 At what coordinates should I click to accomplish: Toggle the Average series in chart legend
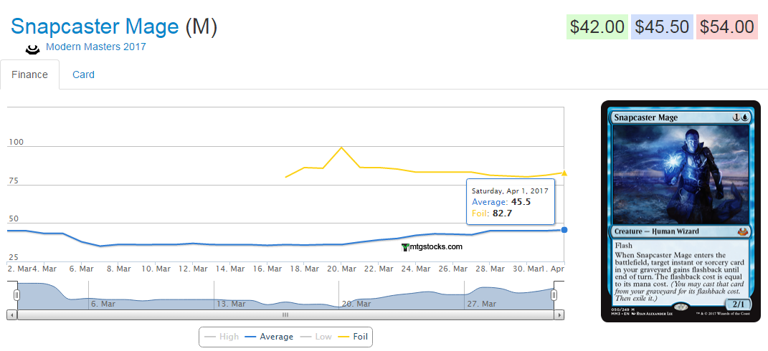point(269,337)
